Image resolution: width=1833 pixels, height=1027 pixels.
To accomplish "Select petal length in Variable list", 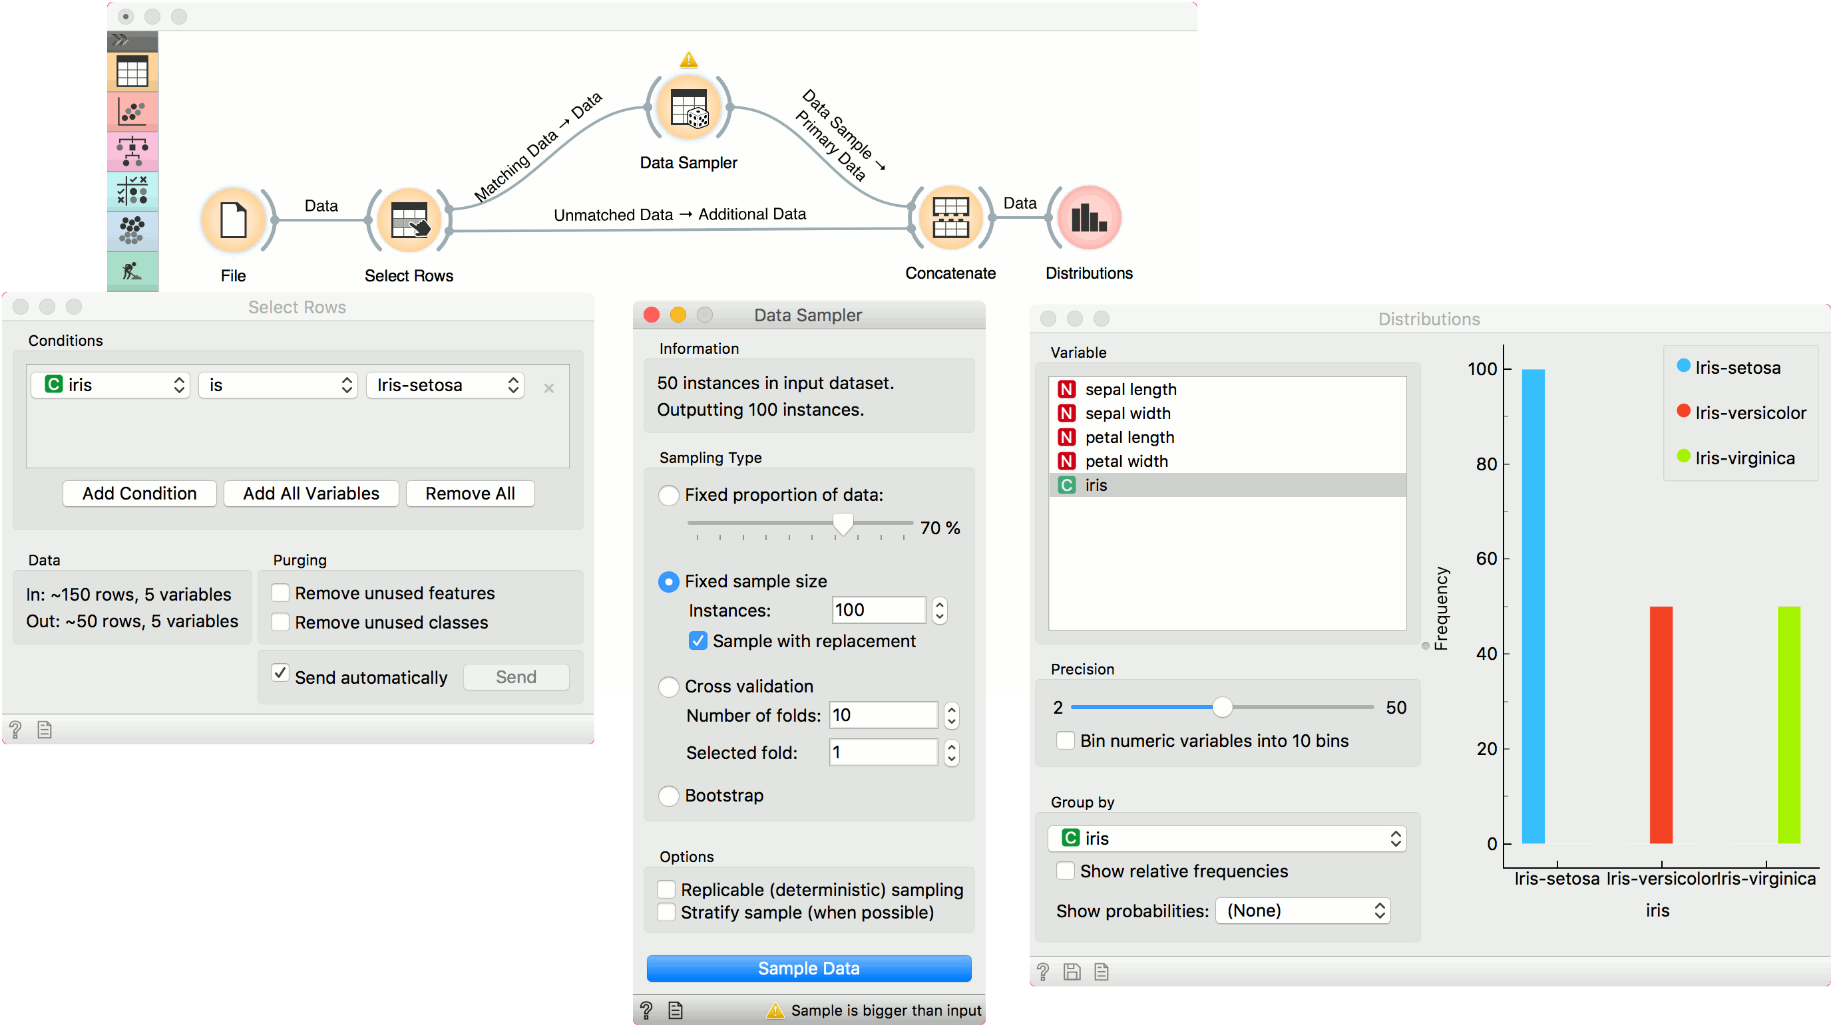I will click(x=1129, y=438).
